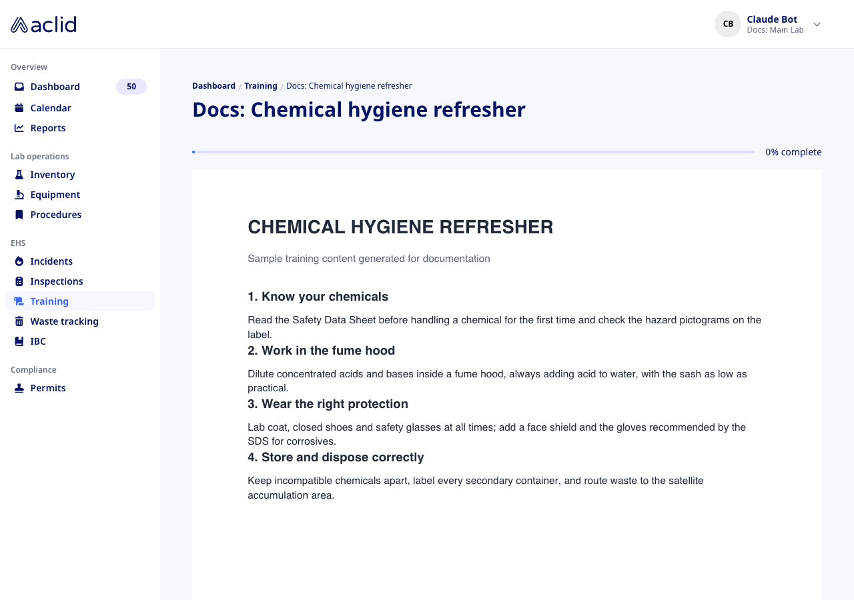Select the Reports chart icon

click(19, 128)
